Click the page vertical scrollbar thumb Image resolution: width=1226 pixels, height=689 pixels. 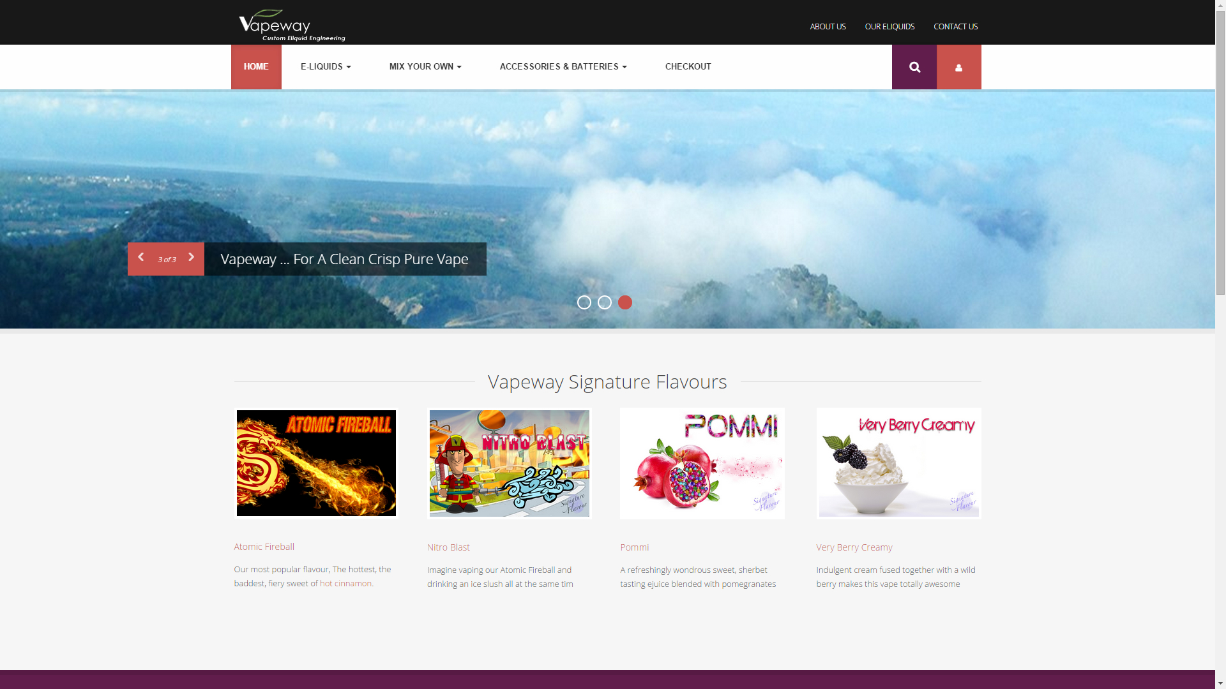click(x=1220, y=152)
